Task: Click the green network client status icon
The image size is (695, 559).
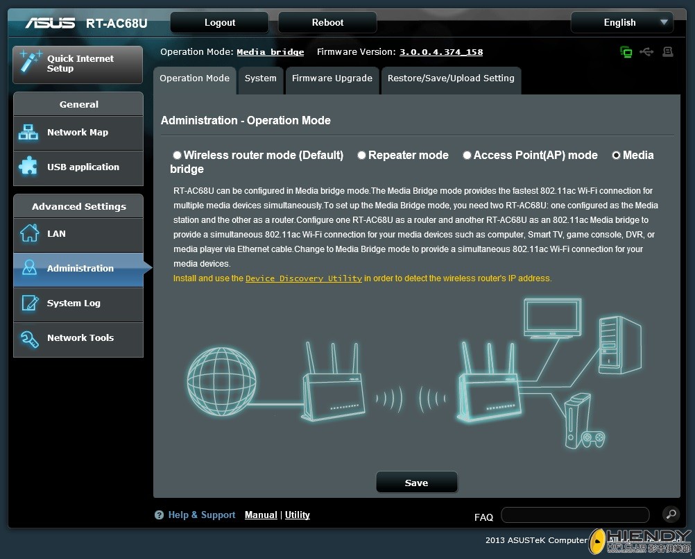Action: click(626, 52)
